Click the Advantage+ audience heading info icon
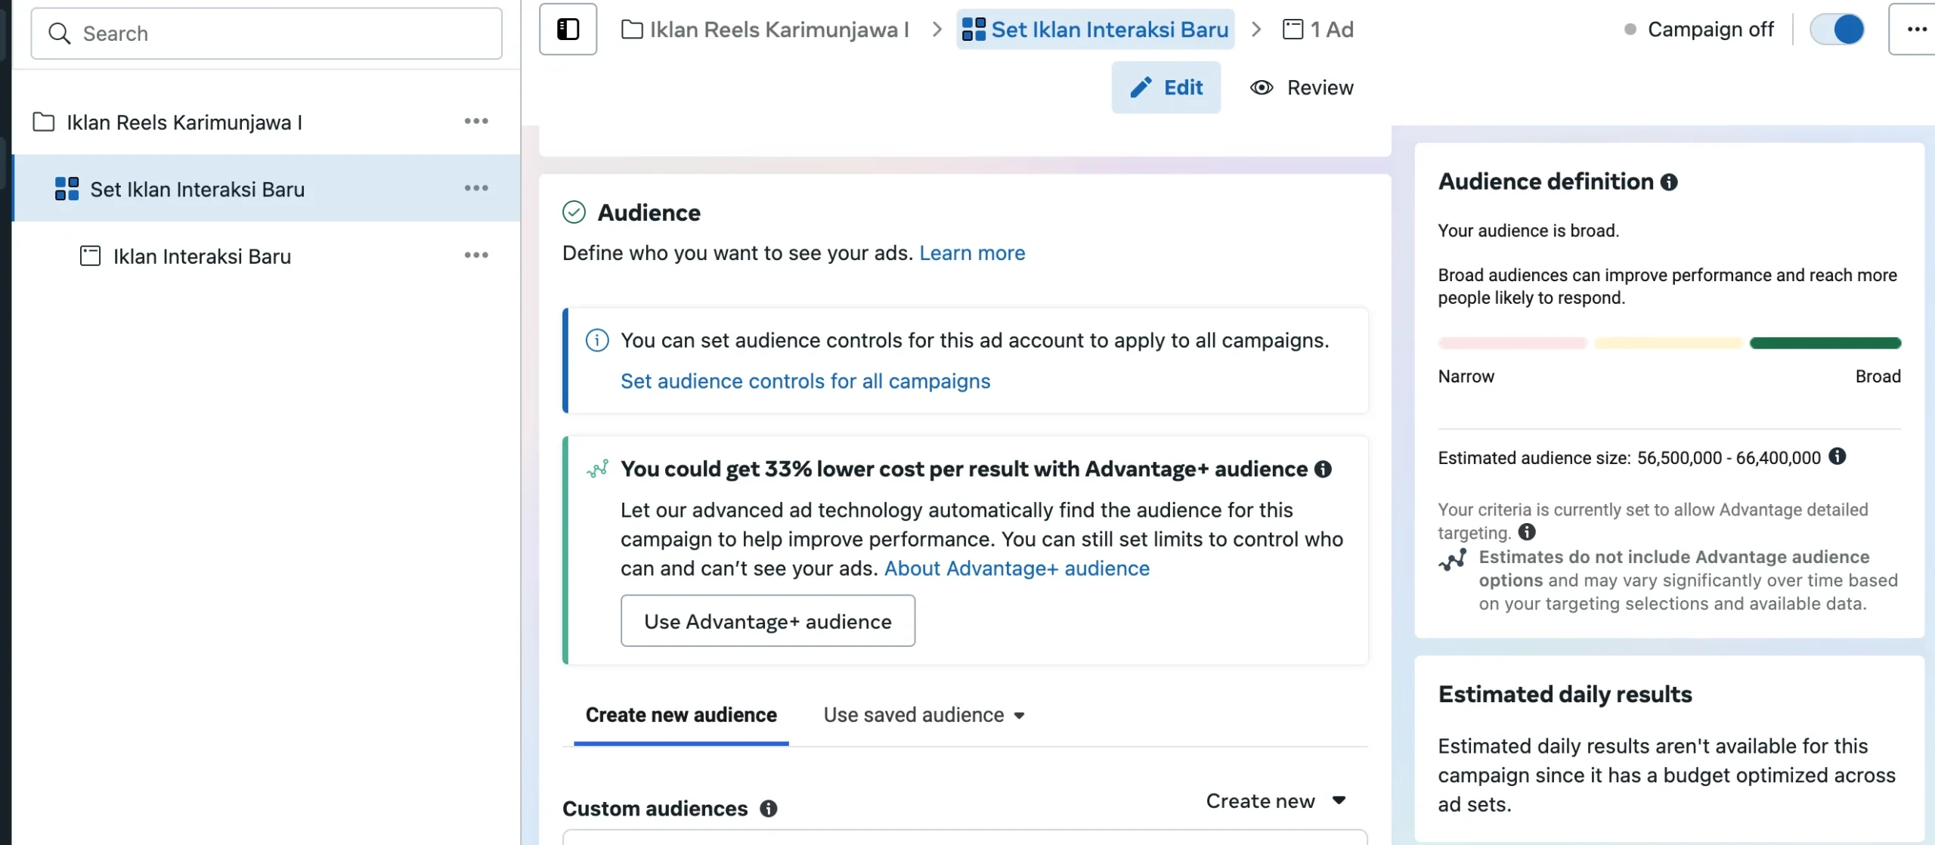The width and height of the screenshot is (1935, 845). (x=1323, y=469)
